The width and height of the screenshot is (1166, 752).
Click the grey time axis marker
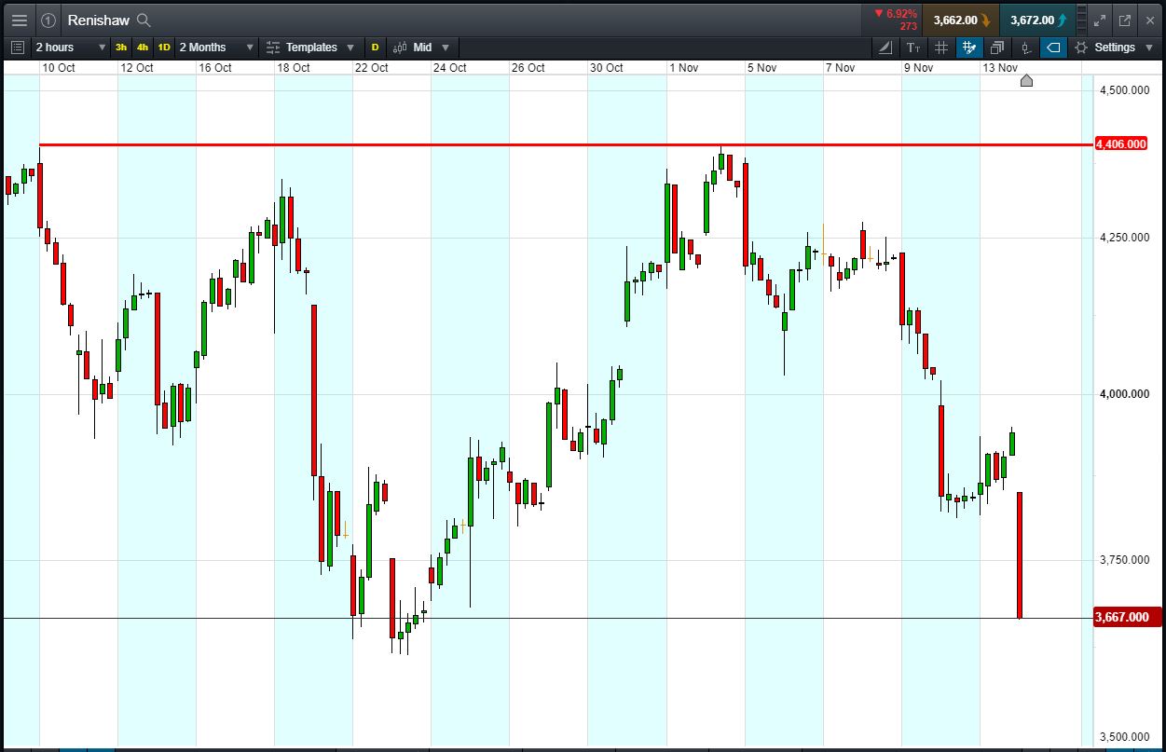click(x=1026, y=81)
